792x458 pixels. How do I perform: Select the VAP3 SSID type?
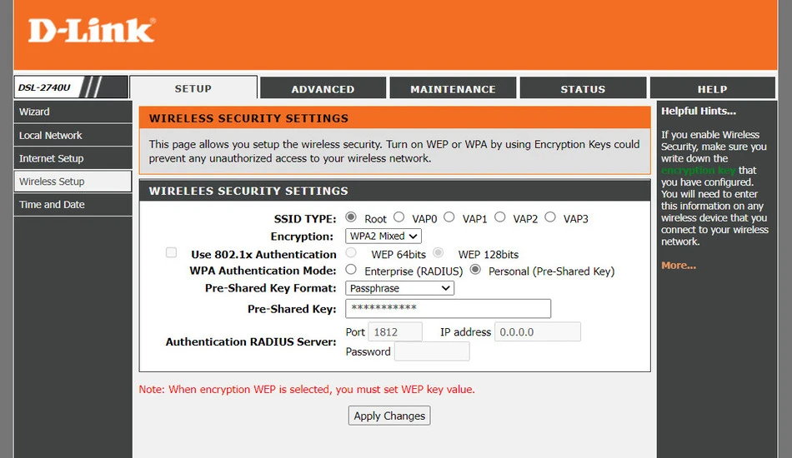tap(550, 217)
